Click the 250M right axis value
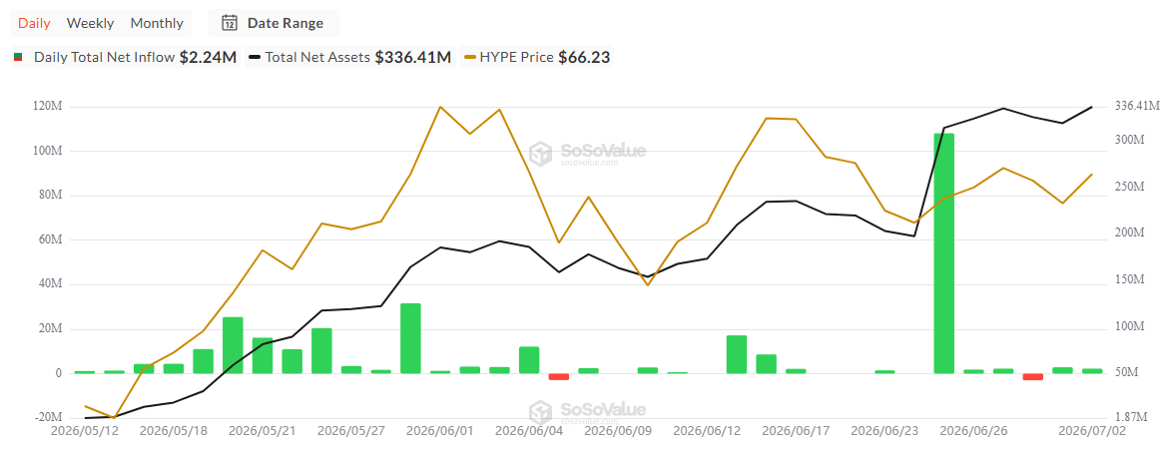This screenshot has height=454, width=1172. click(x=1130, y=187)
